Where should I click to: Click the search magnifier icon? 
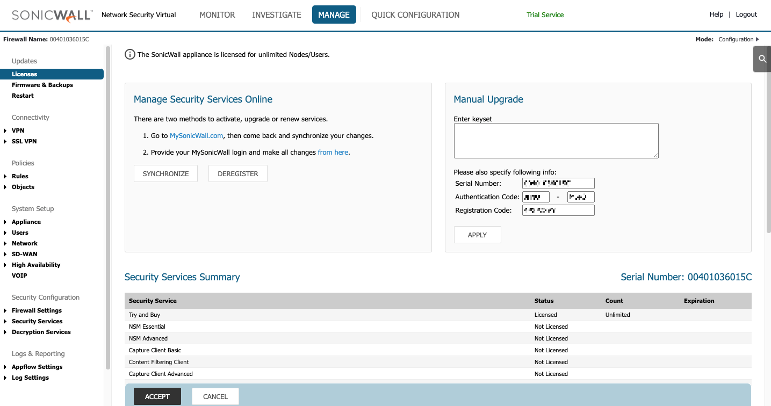(x=762, y=59)
